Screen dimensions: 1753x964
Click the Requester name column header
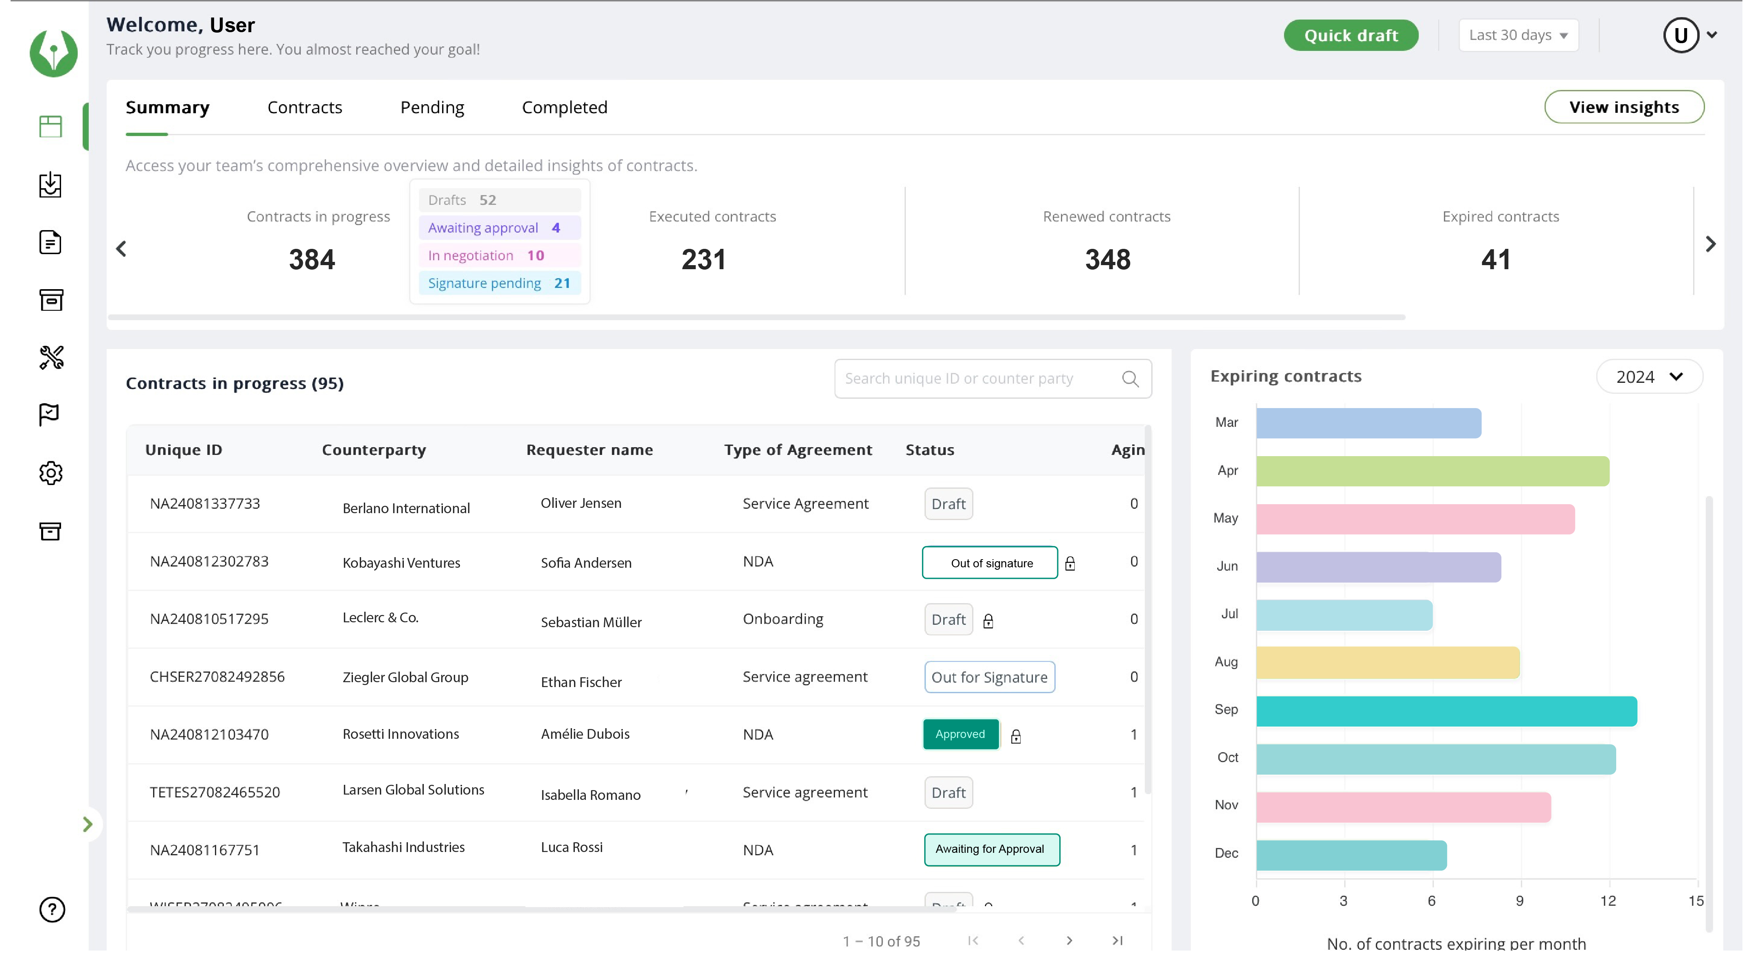589,450
